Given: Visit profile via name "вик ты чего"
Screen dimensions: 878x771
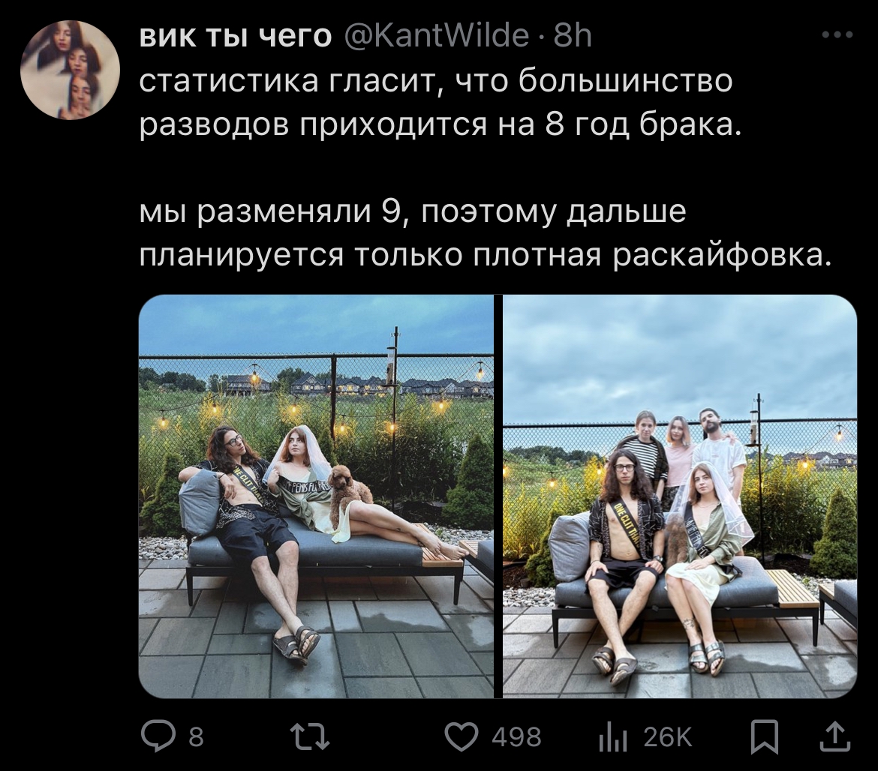Looking at the screenshot, I should click(235, 37).
